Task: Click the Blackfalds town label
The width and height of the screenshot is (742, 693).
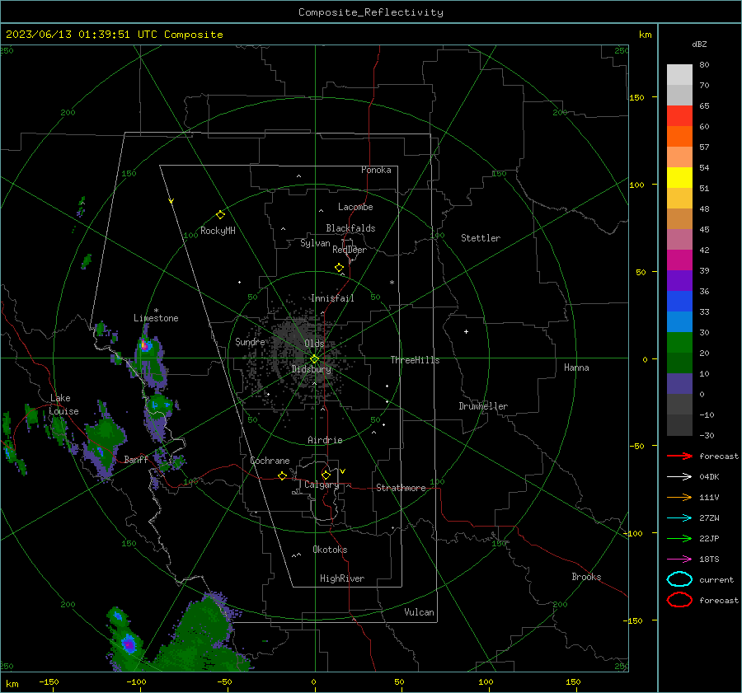Action: click(350, 228)
